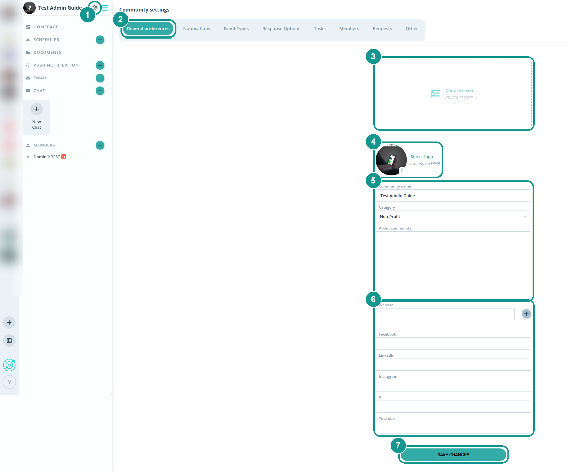Open the teal target circle icon

[9, 365]
